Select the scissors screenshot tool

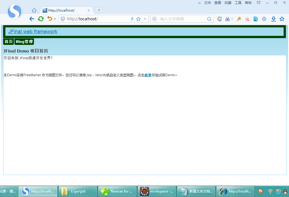point(227,19)
